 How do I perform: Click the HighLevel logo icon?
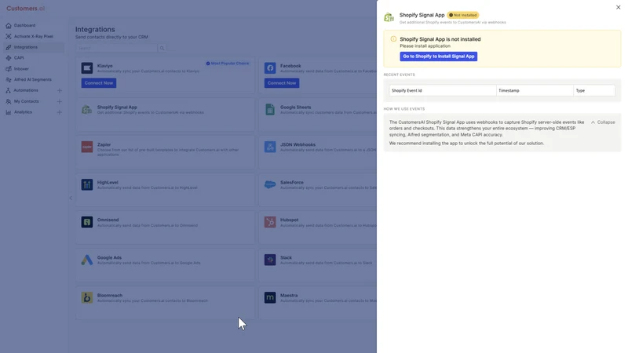click(x=87, y=184)
